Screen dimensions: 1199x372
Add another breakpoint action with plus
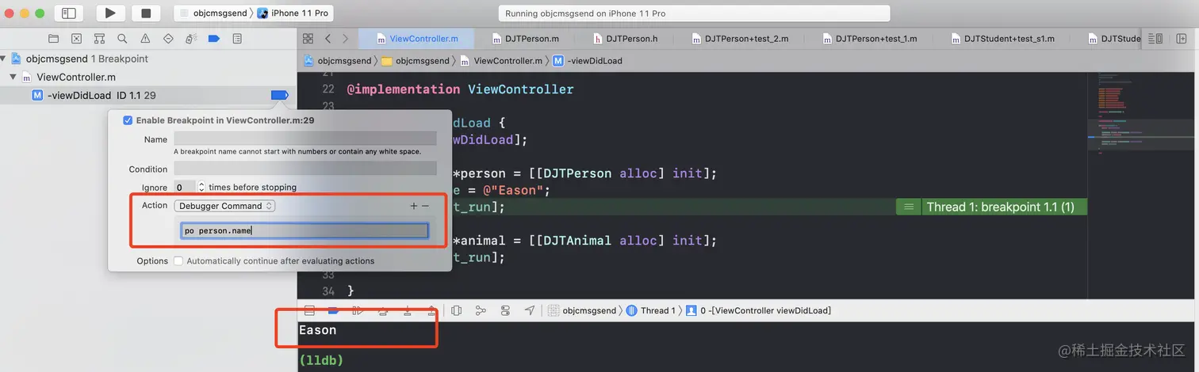click(413, 206)
